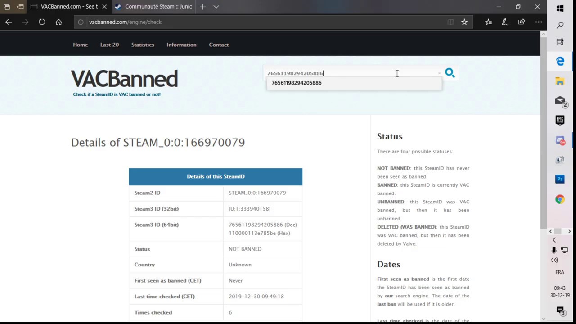Viewport: 576px width, 324px height.
Task: Switch to Communauté Steam tab
Action: 153,7
